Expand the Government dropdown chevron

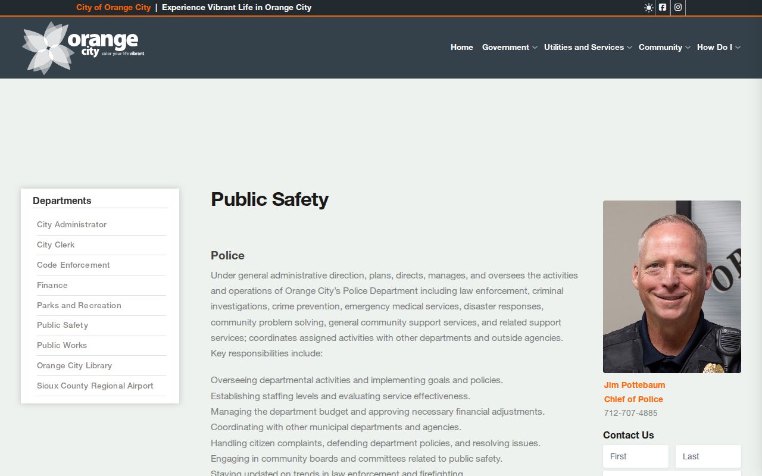click(535, 48)
